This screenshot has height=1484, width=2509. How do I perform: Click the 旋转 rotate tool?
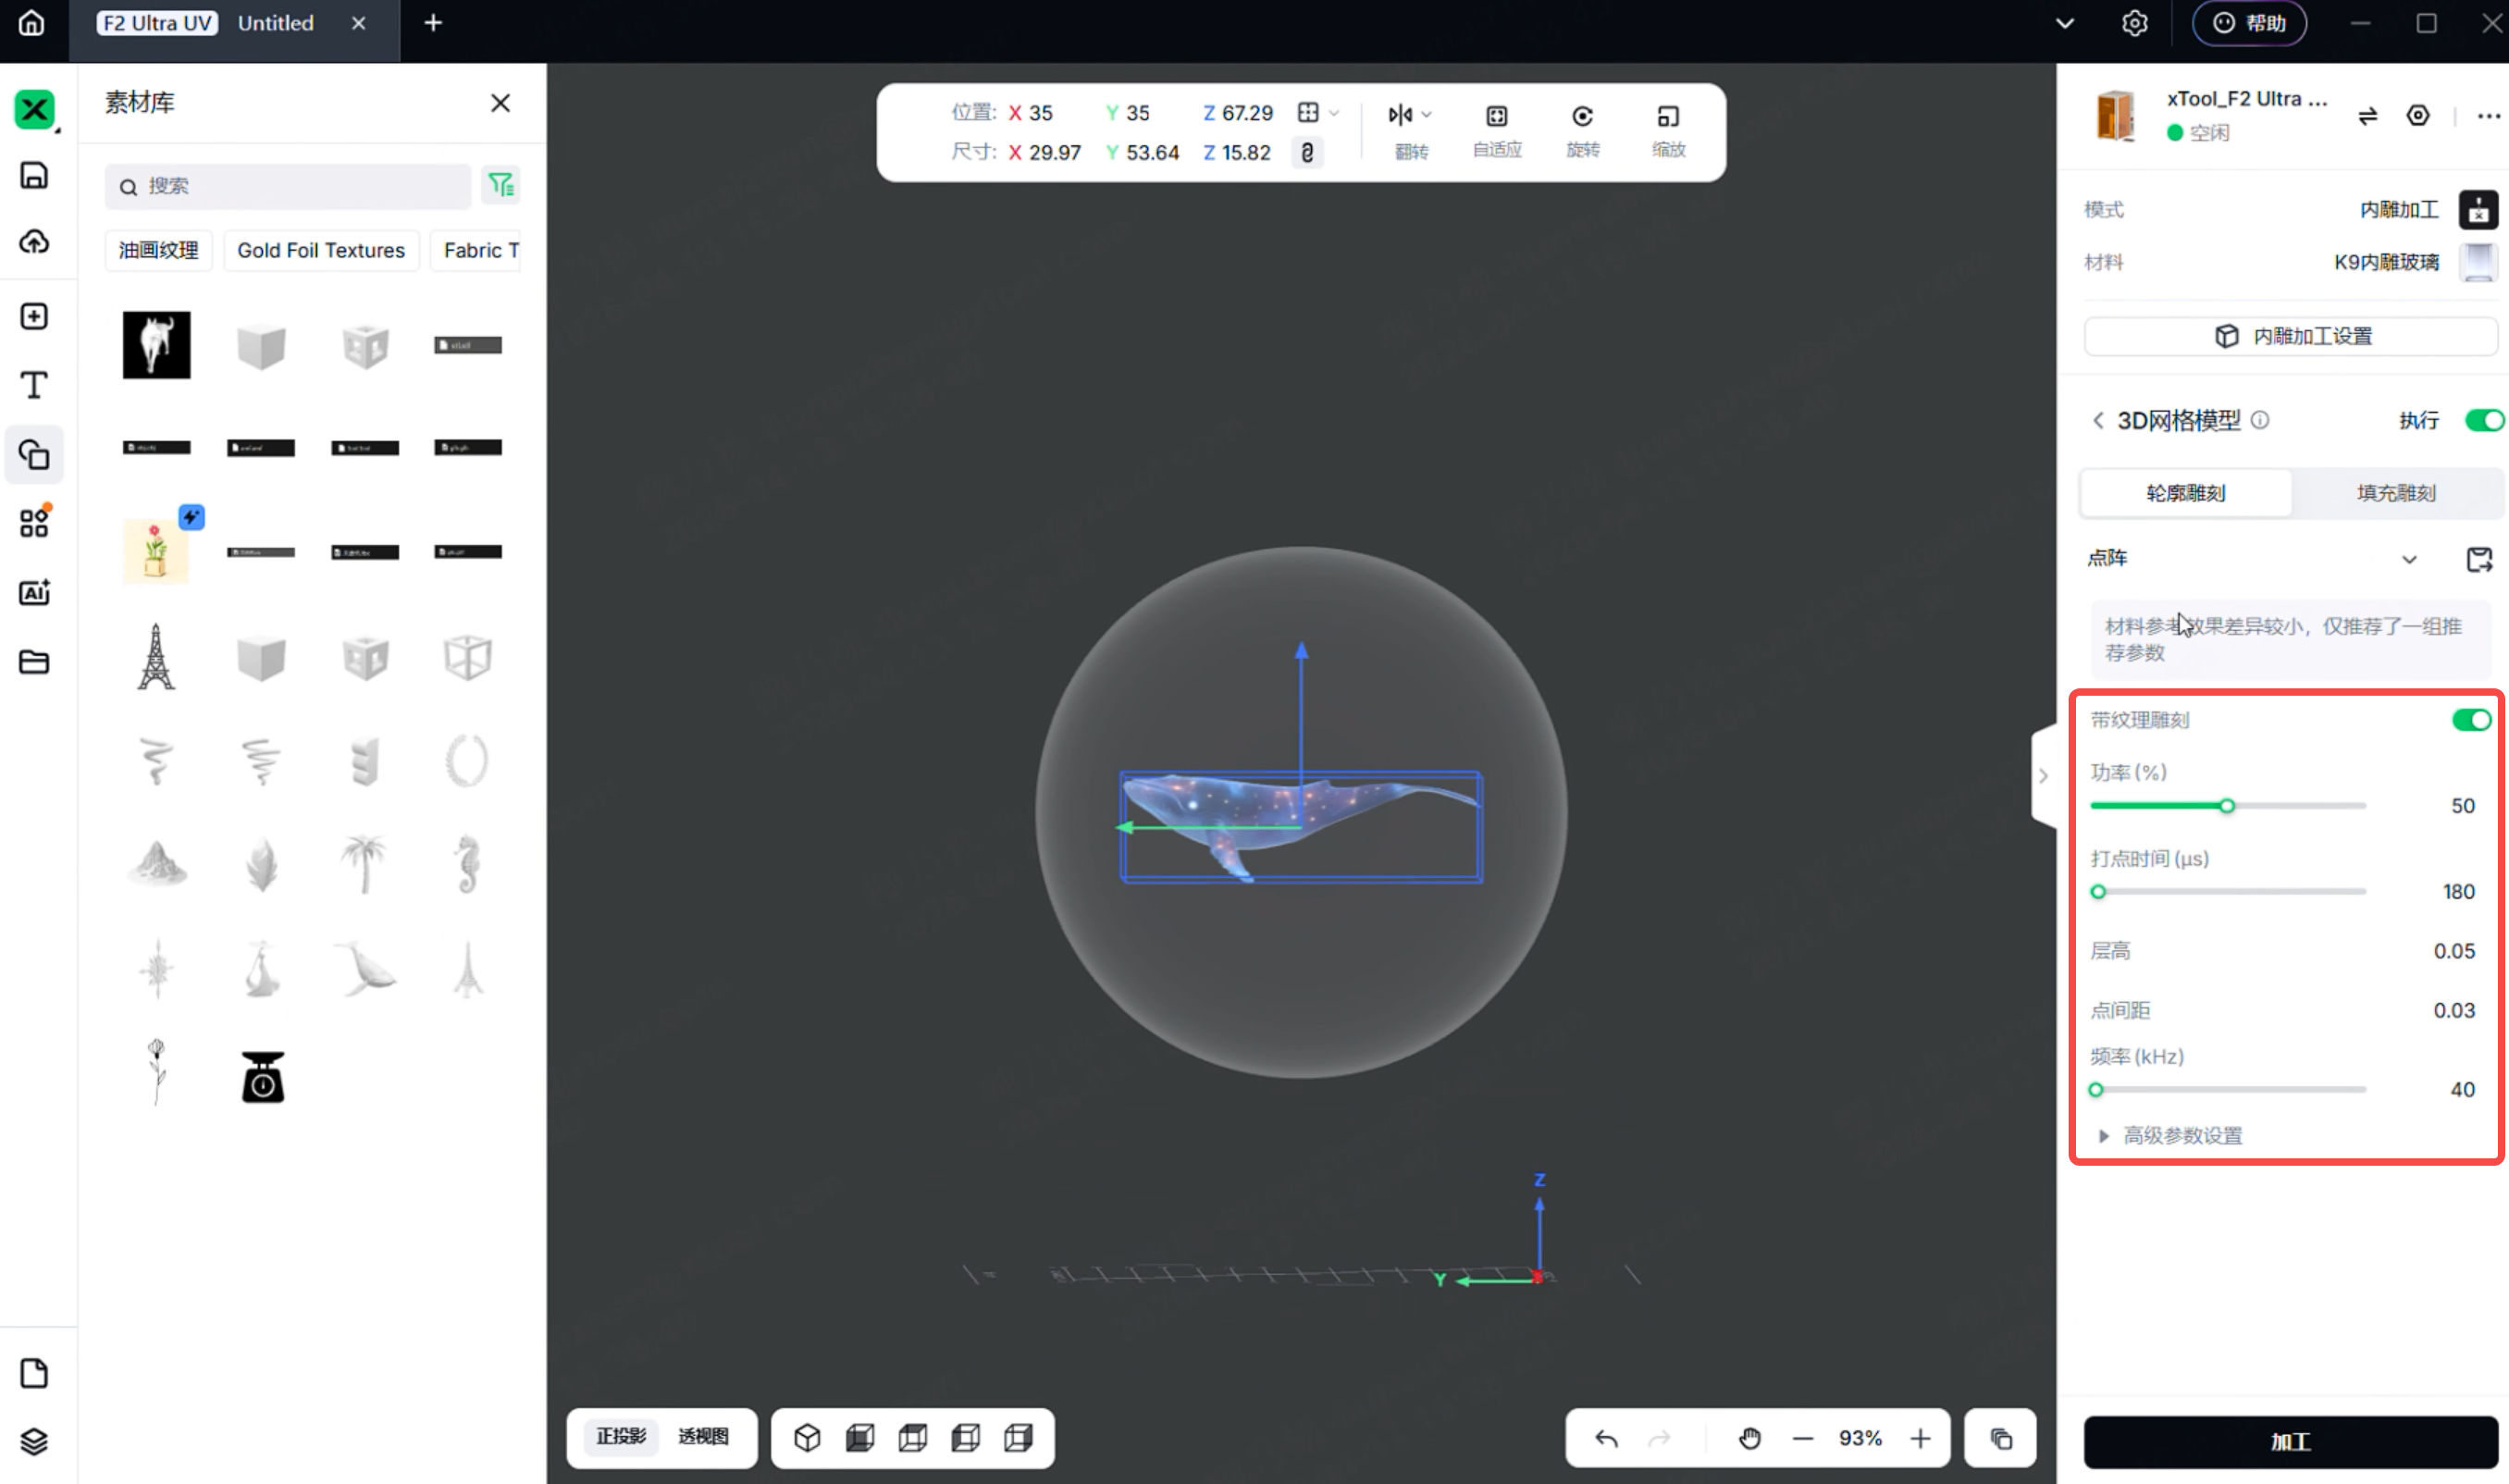point(1582,130)
